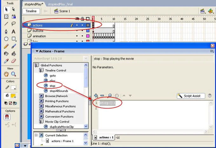
Task: Pick the Text tool
Action: 13,31
